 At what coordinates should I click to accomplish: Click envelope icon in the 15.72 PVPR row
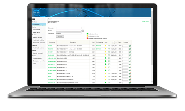pyautogui.click(x=109, y=58)
